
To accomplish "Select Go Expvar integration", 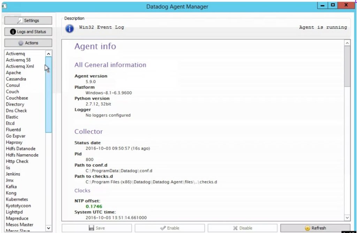I will [x=15, y=136].
